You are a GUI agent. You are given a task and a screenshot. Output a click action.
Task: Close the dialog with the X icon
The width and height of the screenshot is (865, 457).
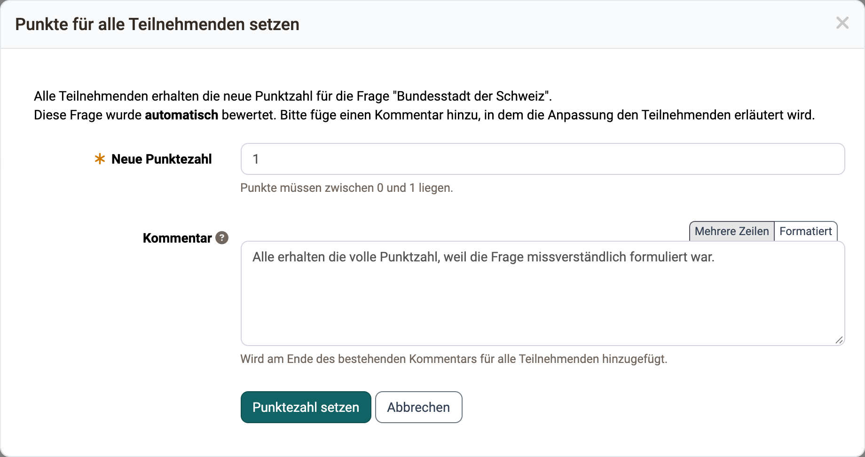pyautogui.click(x=842, y=23)
